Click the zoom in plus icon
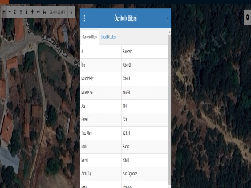Image resolution: width=251 pixels, height=188 pixels. (x=4, y=12)
